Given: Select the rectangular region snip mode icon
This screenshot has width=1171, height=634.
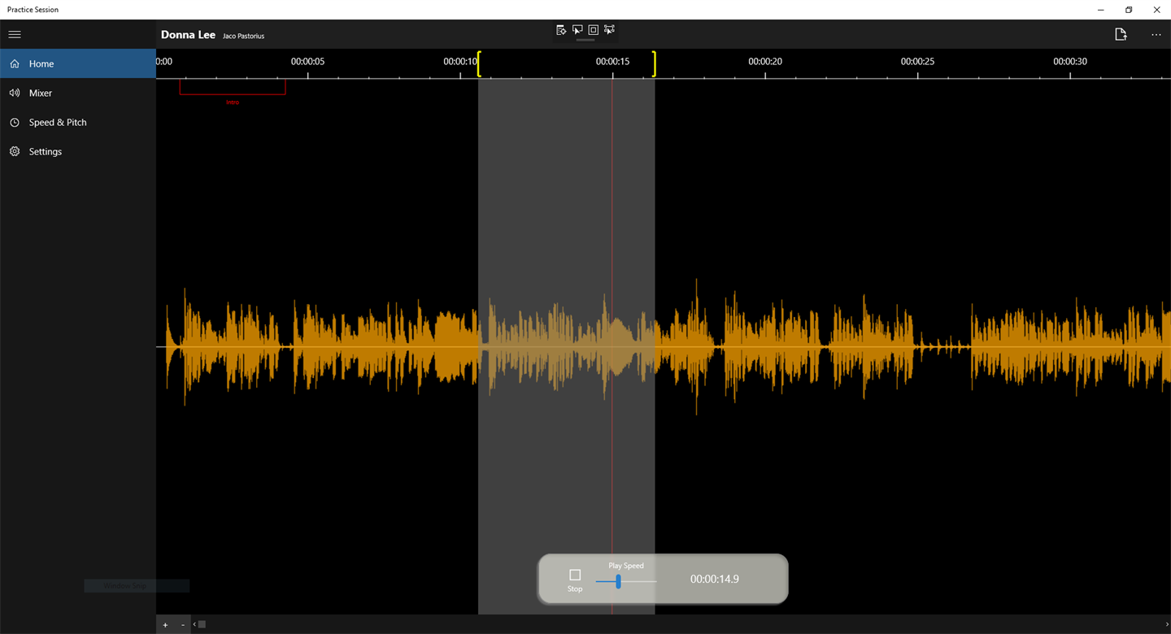Looking at the screenshot, I should 609,30.
